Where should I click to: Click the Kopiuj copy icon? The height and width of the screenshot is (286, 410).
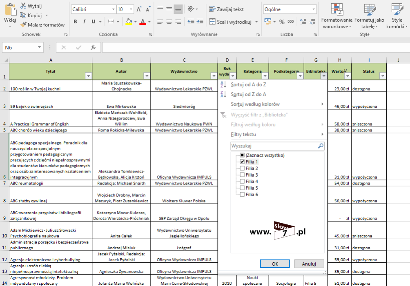23,15
